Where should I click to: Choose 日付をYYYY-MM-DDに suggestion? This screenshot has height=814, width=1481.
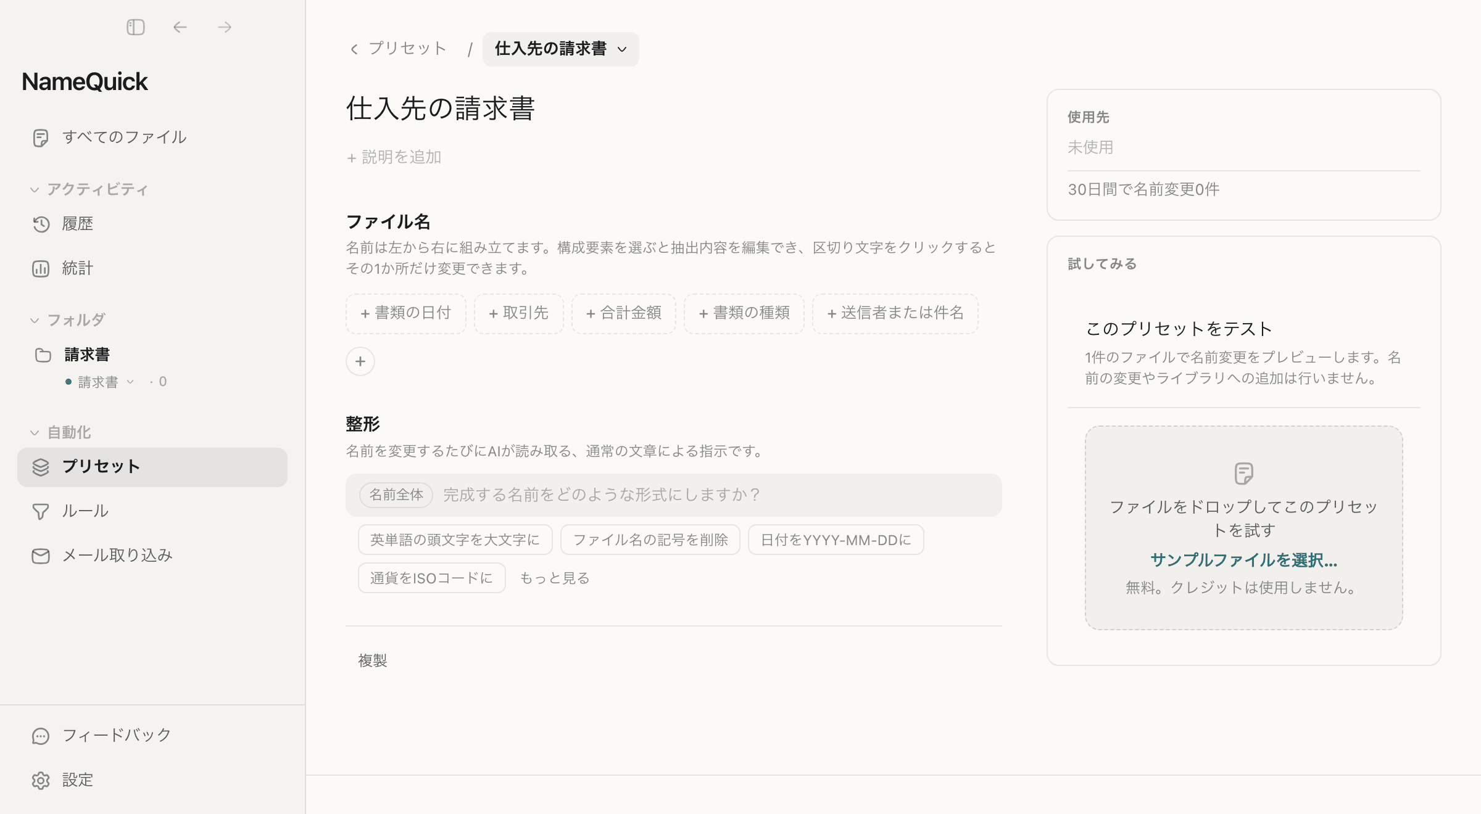(836, 540)
